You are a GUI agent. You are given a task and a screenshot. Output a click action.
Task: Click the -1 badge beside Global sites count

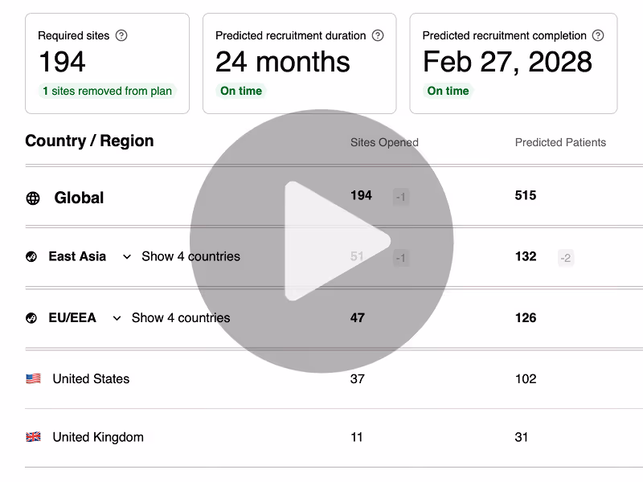[x=399, y=196]
